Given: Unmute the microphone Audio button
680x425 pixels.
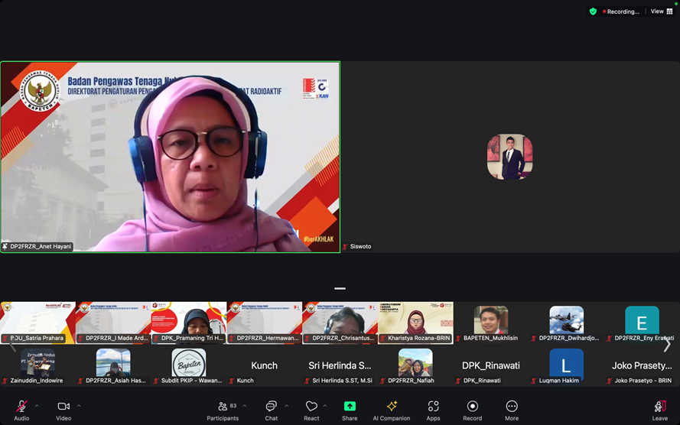Looking at the screenshot, I should [21, 410].
